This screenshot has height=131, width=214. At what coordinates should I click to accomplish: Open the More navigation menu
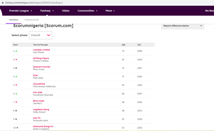110,11
